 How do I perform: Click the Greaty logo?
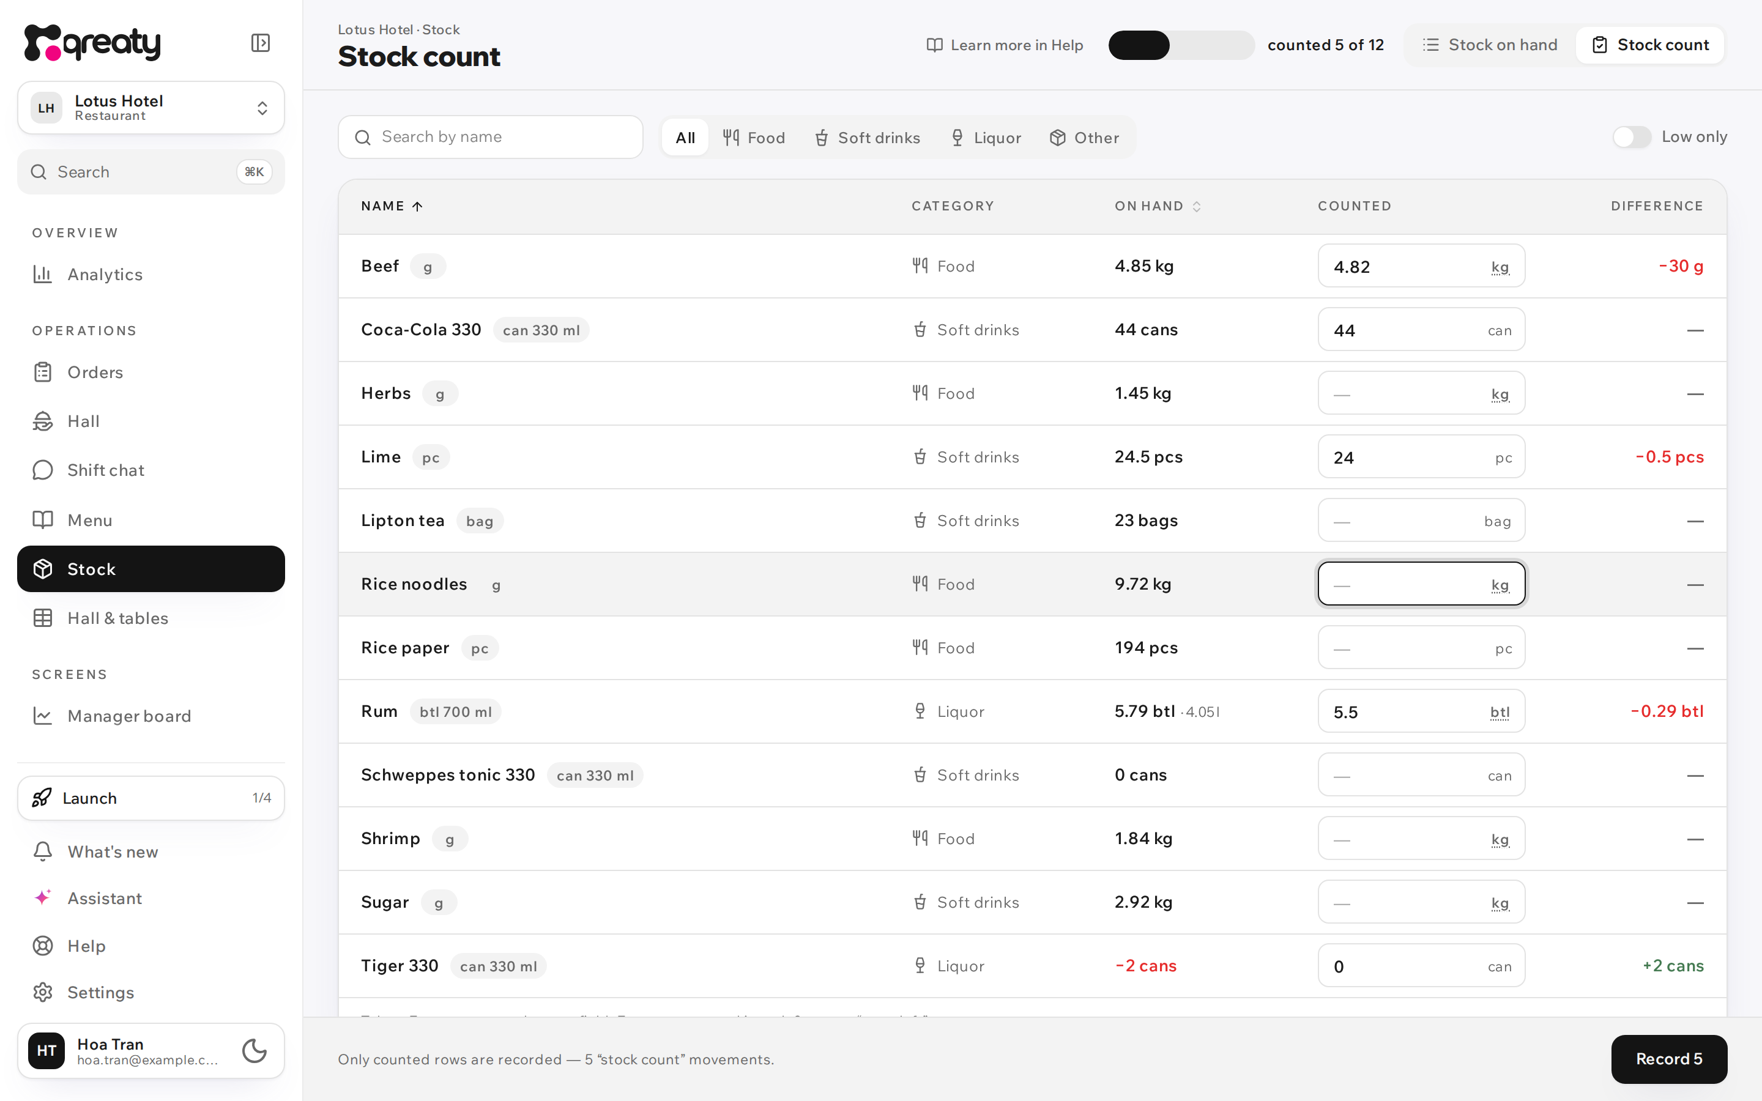click(x=92, y=43)
